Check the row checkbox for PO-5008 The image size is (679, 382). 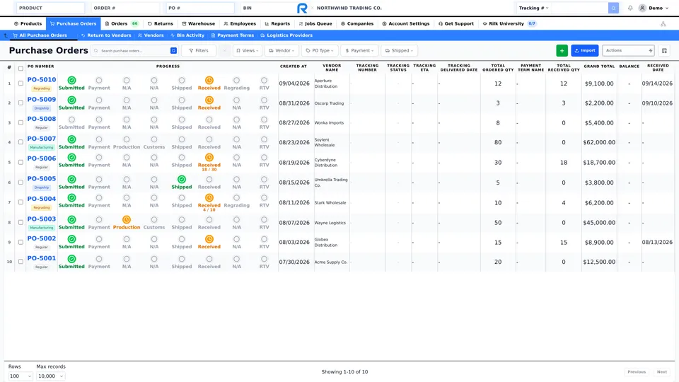[21, 122]
